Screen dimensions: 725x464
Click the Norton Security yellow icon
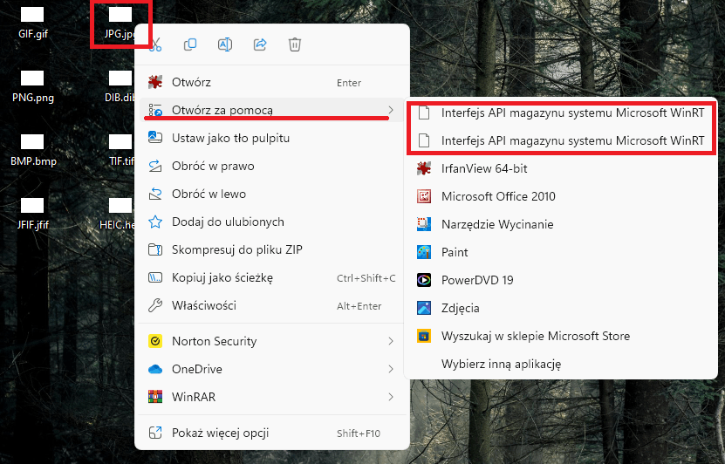pos(155,341)
